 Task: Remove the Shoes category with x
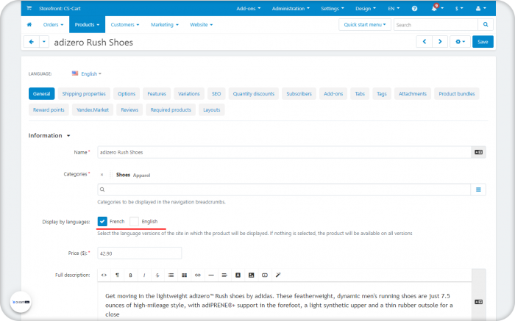(102, 175)
